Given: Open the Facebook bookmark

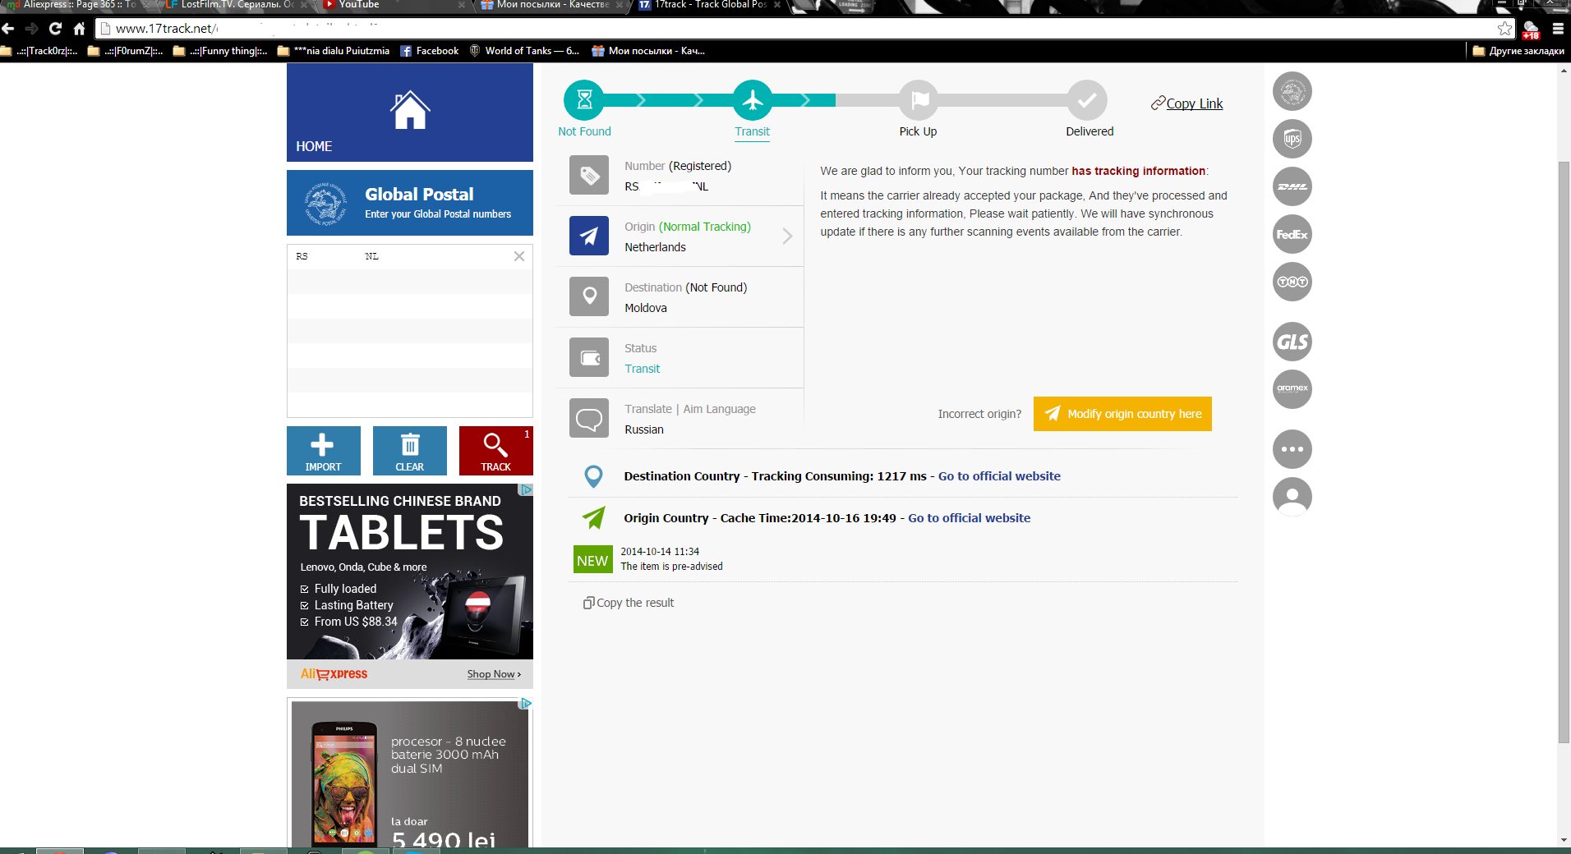Looking at the screenshot, I should pyautogui.click(x=429, y=51).
